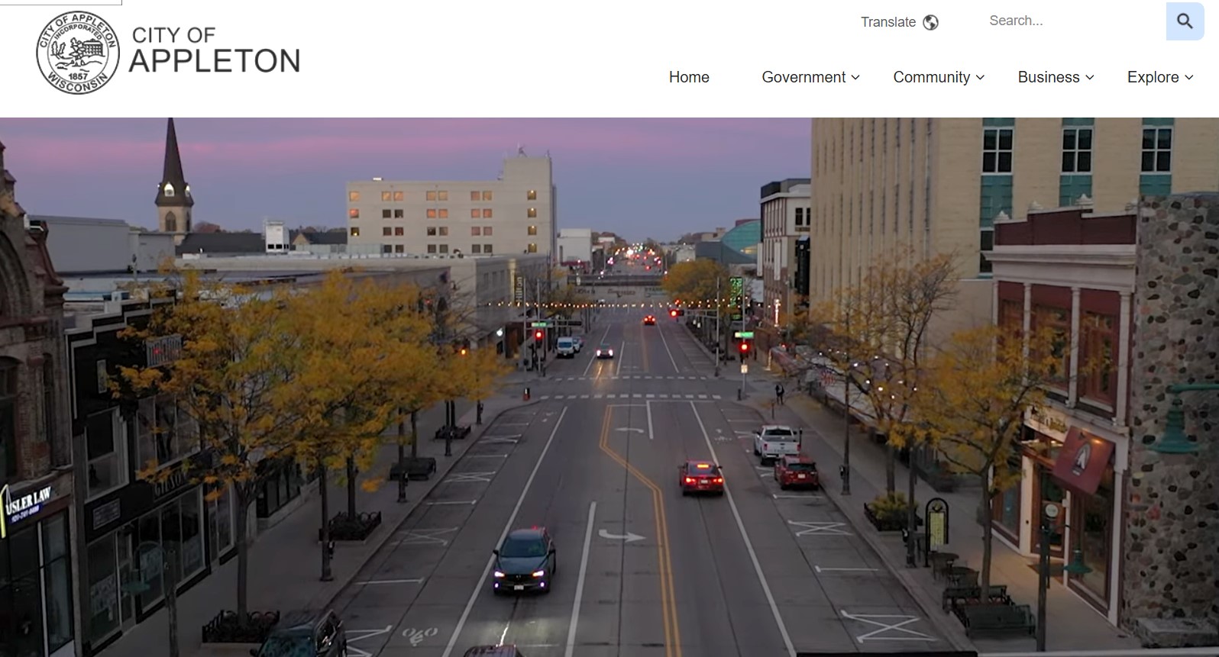Click the CITY OF APPLETON title text

214,50
